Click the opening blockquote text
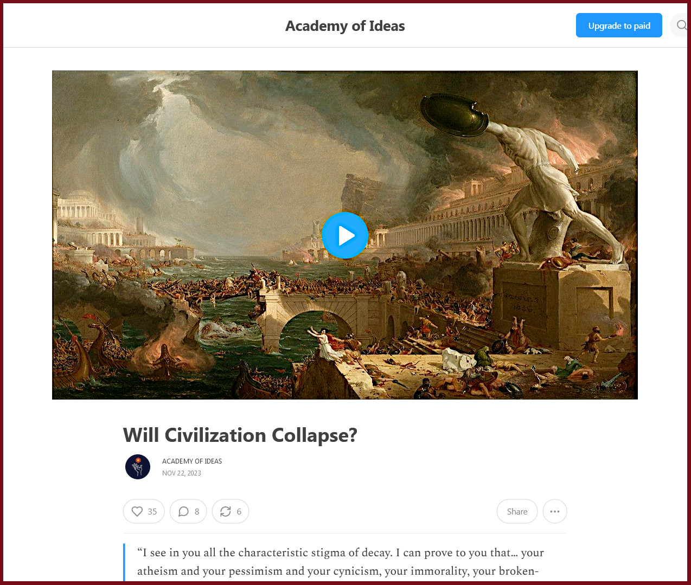The width and height of the screenshot is (691, 585). pyautogui.click(x=341, y=562)
